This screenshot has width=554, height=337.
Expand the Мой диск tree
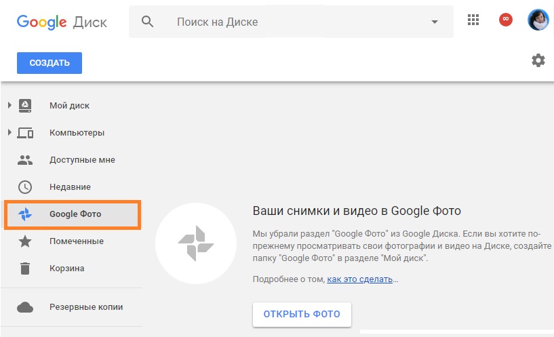pyautogui.click(x=9, y=105)
